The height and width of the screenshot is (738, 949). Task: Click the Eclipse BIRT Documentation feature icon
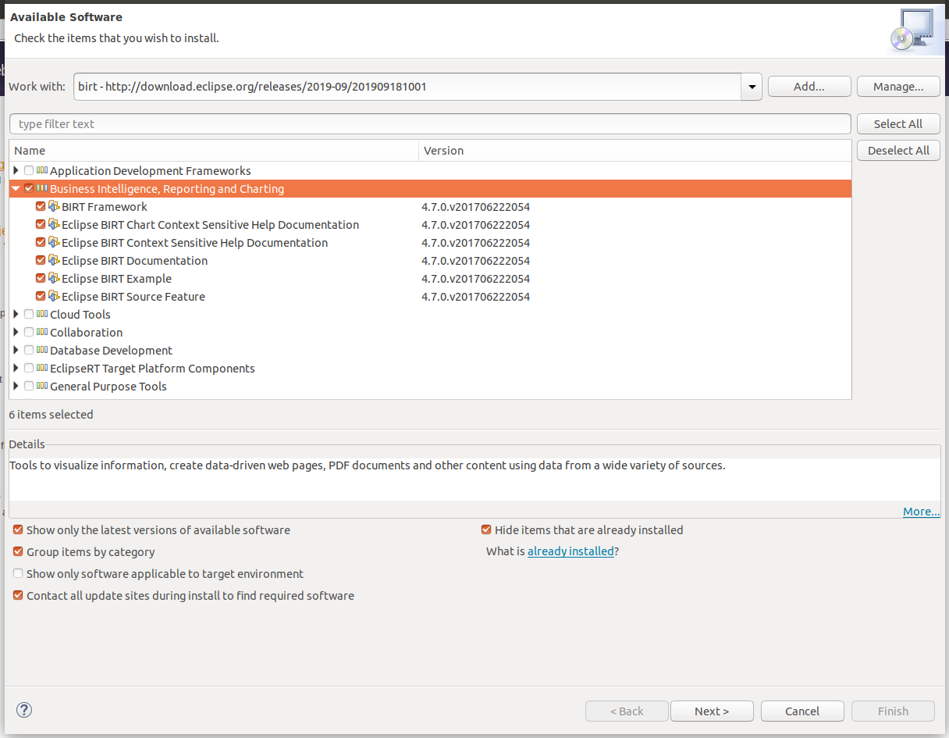pos(54,261)
